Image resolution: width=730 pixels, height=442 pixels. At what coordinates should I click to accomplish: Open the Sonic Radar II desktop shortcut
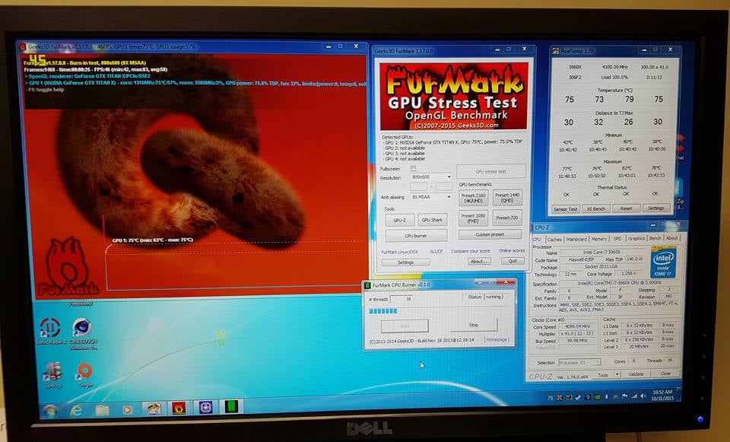click(50, 331)
